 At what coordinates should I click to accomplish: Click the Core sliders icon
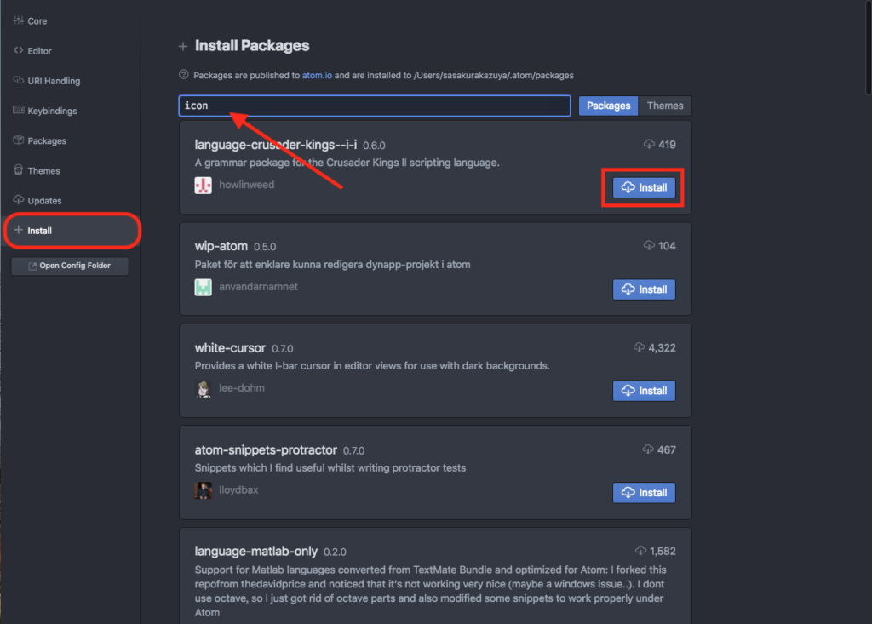coord(19,20)
